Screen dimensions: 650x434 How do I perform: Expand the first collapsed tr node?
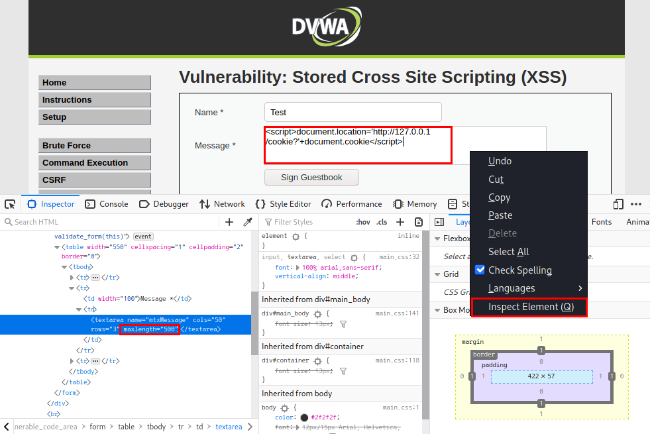[x=72, y=278]
